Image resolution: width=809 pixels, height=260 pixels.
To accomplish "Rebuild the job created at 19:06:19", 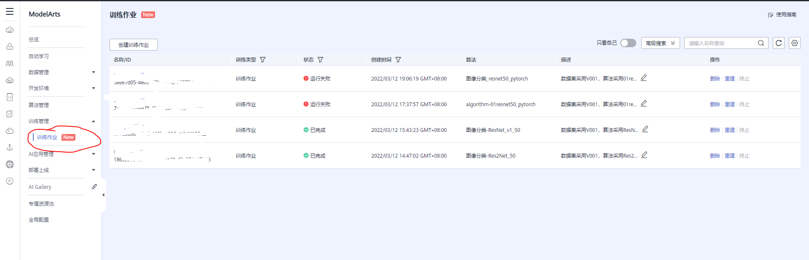I will click(x=730, y=79).
